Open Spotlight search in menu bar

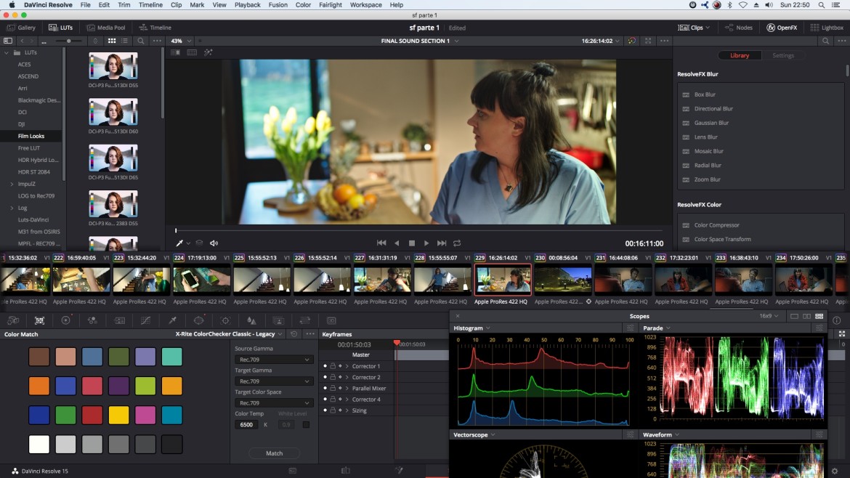pyautogui.click(x=822, y=5)
